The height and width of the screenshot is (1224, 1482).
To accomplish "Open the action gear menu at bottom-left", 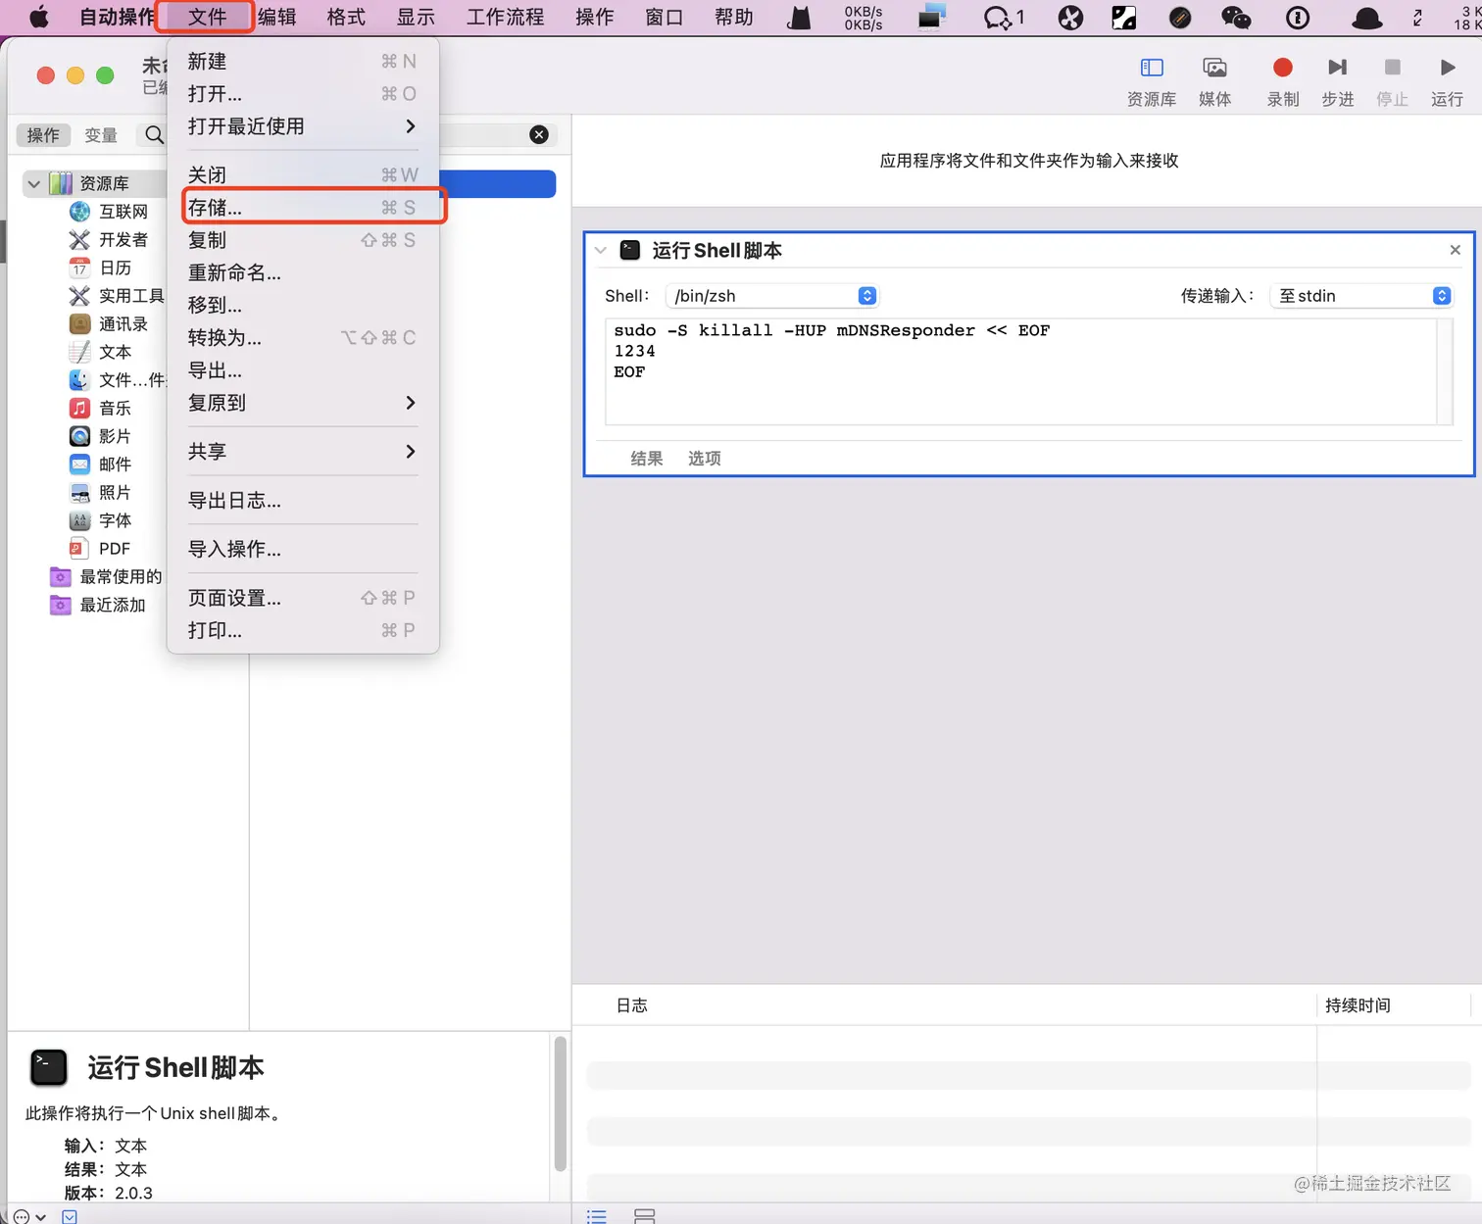I will (29, 1216).
